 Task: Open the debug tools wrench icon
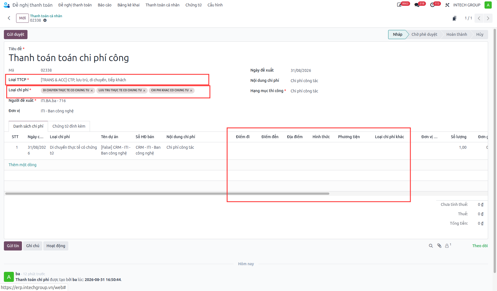pos(447,5)
